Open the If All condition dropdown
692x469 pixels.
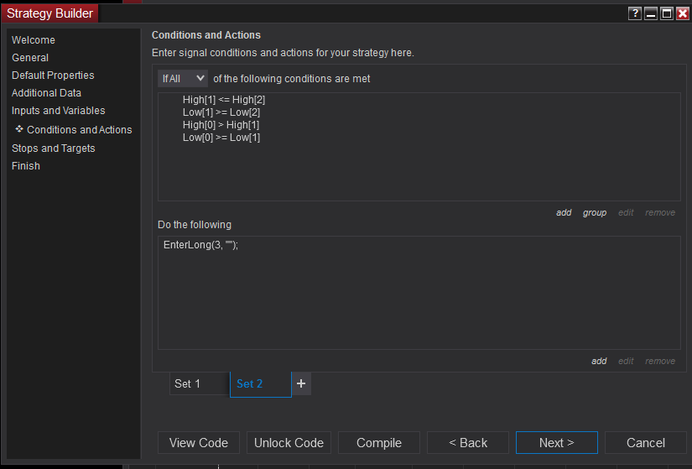[x=182, y=78]
